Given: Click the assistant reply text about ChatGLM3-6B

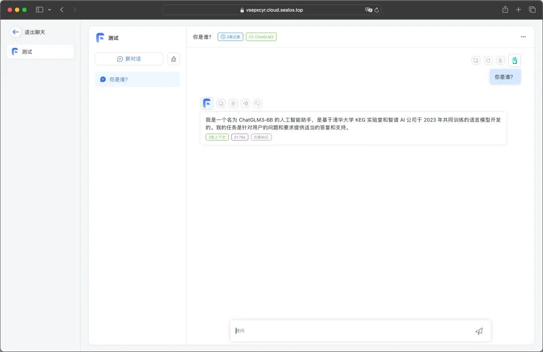Looking at the screenshot, I should click(353, 124).
